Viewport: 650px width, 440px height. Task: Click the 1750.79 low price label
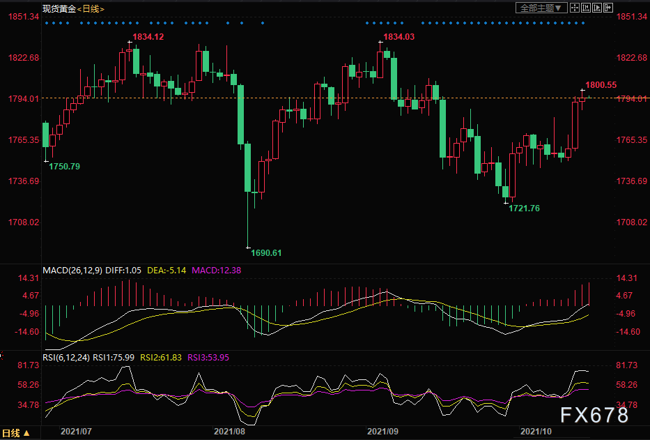tap(64, 167)
